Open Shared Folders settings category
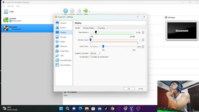The image size is (199, 112). coord(63,60)
